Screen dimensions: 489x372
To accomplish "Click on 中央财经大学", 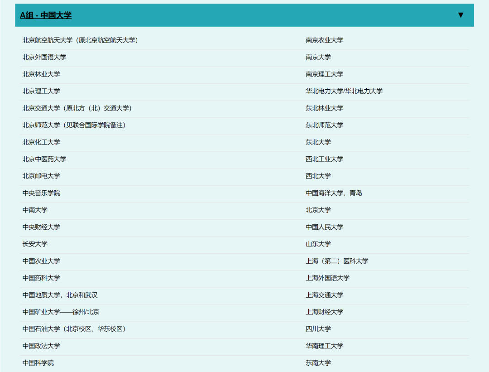I will [41, 227].
